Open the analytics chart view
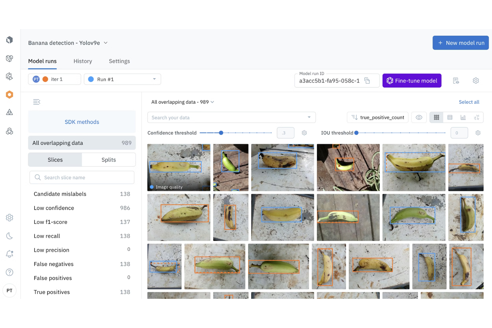492x328 pixels. pyautogui.click(x=463, y=117)
